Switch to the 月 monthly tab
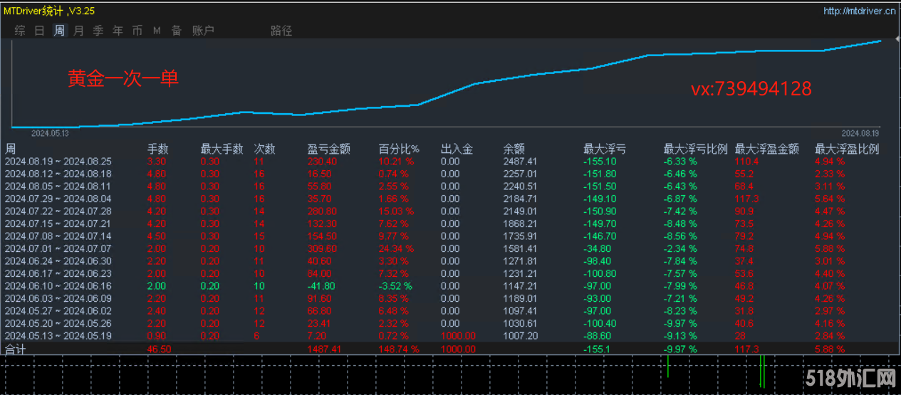Image resolution: width=901 pixels, height=395 pixels. (x=78, y=31)
